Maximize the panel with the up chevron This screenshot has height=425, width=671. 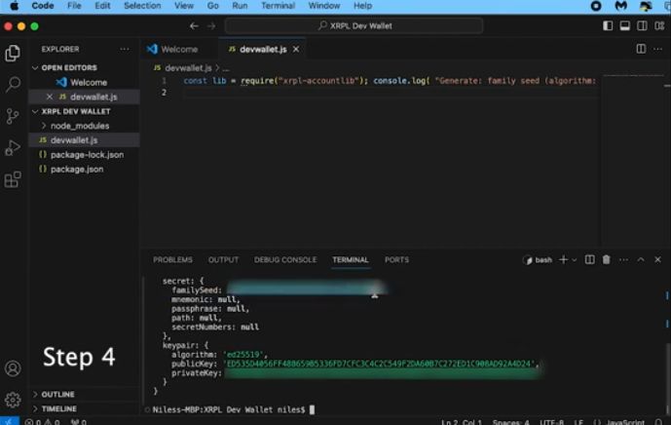(x=641, y=259)
